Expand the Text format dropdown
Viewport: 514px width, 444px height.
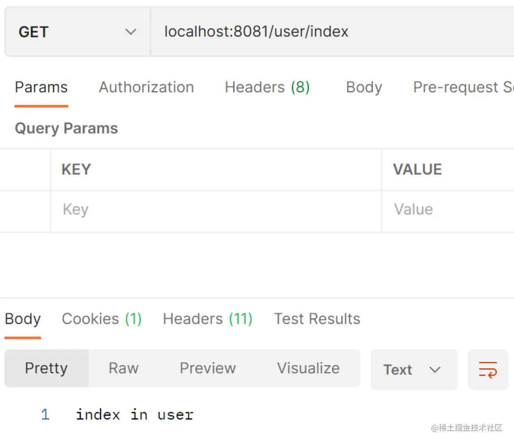pos(413,369)
